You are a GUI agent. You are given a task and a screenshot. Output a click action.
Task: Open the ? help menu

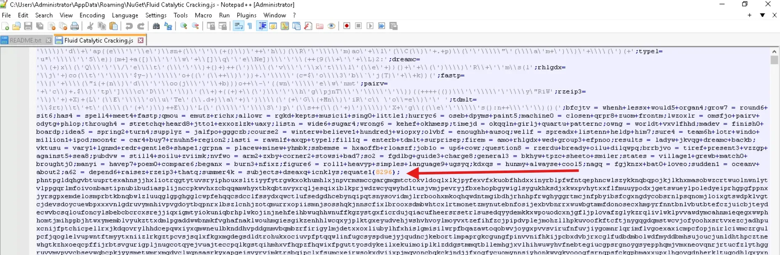(x=294, y=15)
